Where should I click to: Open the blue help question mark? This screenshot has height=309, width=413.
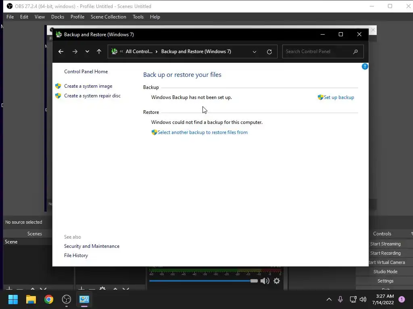coord(365,66)
